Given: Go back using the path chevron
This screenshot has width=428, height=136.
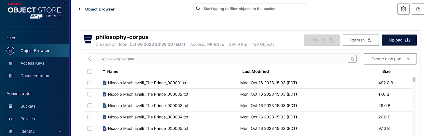Looking at the screenshot, I should [x=90, y=59].
